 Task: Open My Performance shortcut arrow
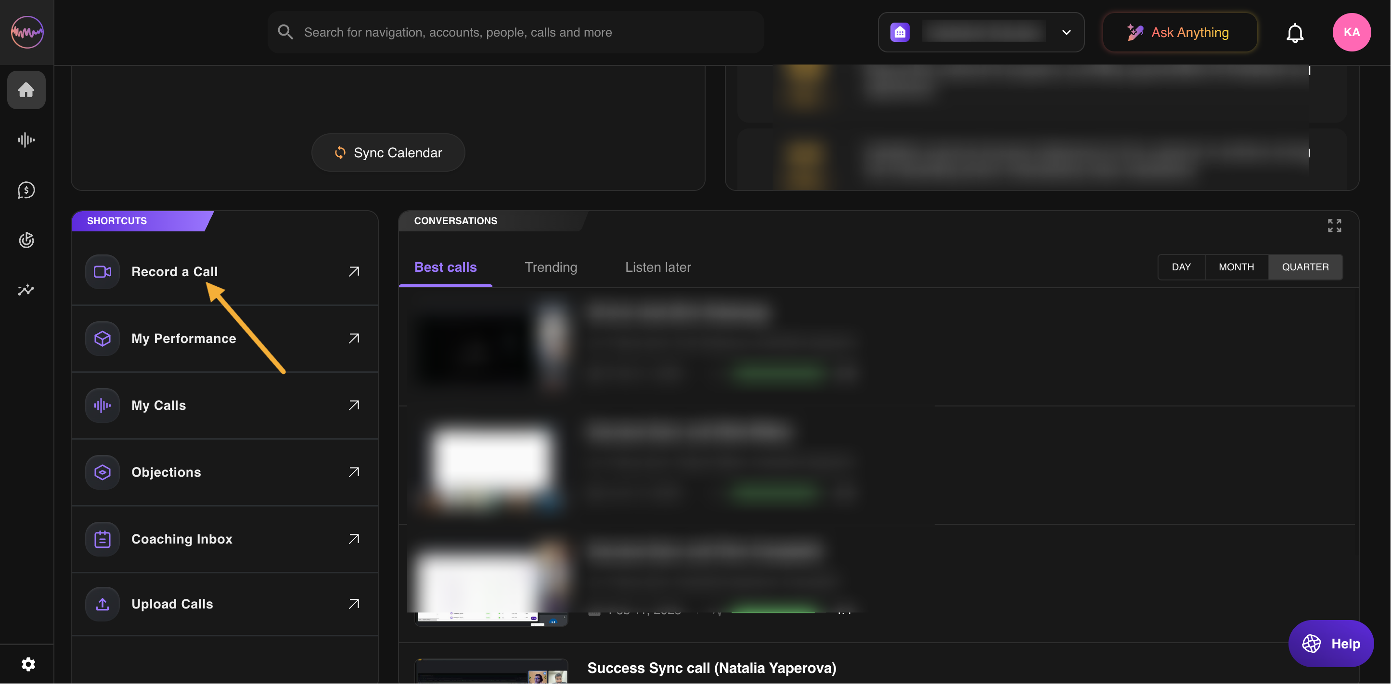354,339
